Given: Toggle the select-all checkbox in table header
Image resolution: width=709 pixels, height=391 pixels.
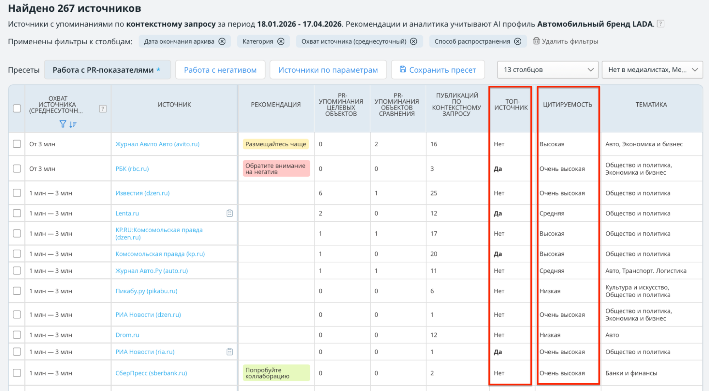Looking at the screenshot, I should click(x=17, y=108).
